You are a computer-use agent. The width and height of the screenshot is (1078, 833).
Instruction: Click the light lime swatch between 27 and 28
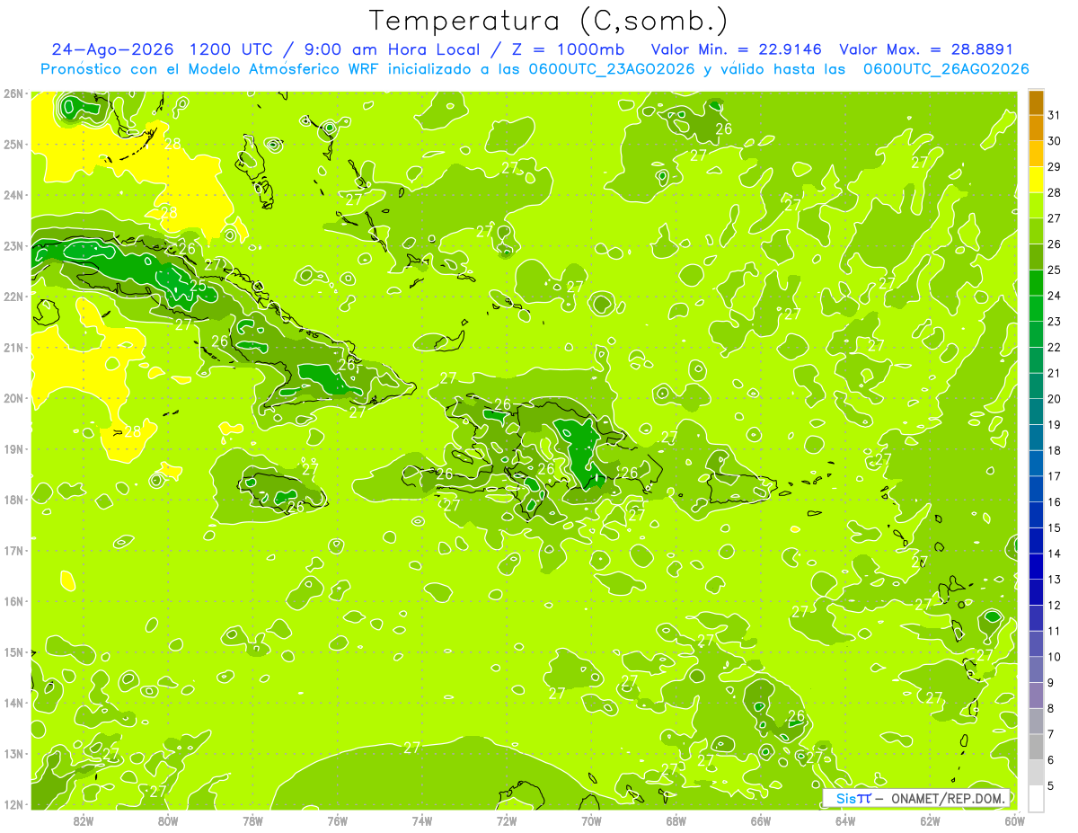tap(1036, 205)
